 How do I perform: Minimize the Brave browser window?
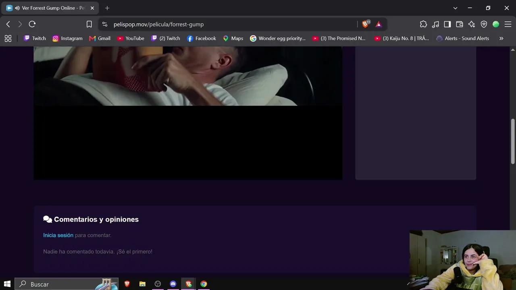point(470,8)
